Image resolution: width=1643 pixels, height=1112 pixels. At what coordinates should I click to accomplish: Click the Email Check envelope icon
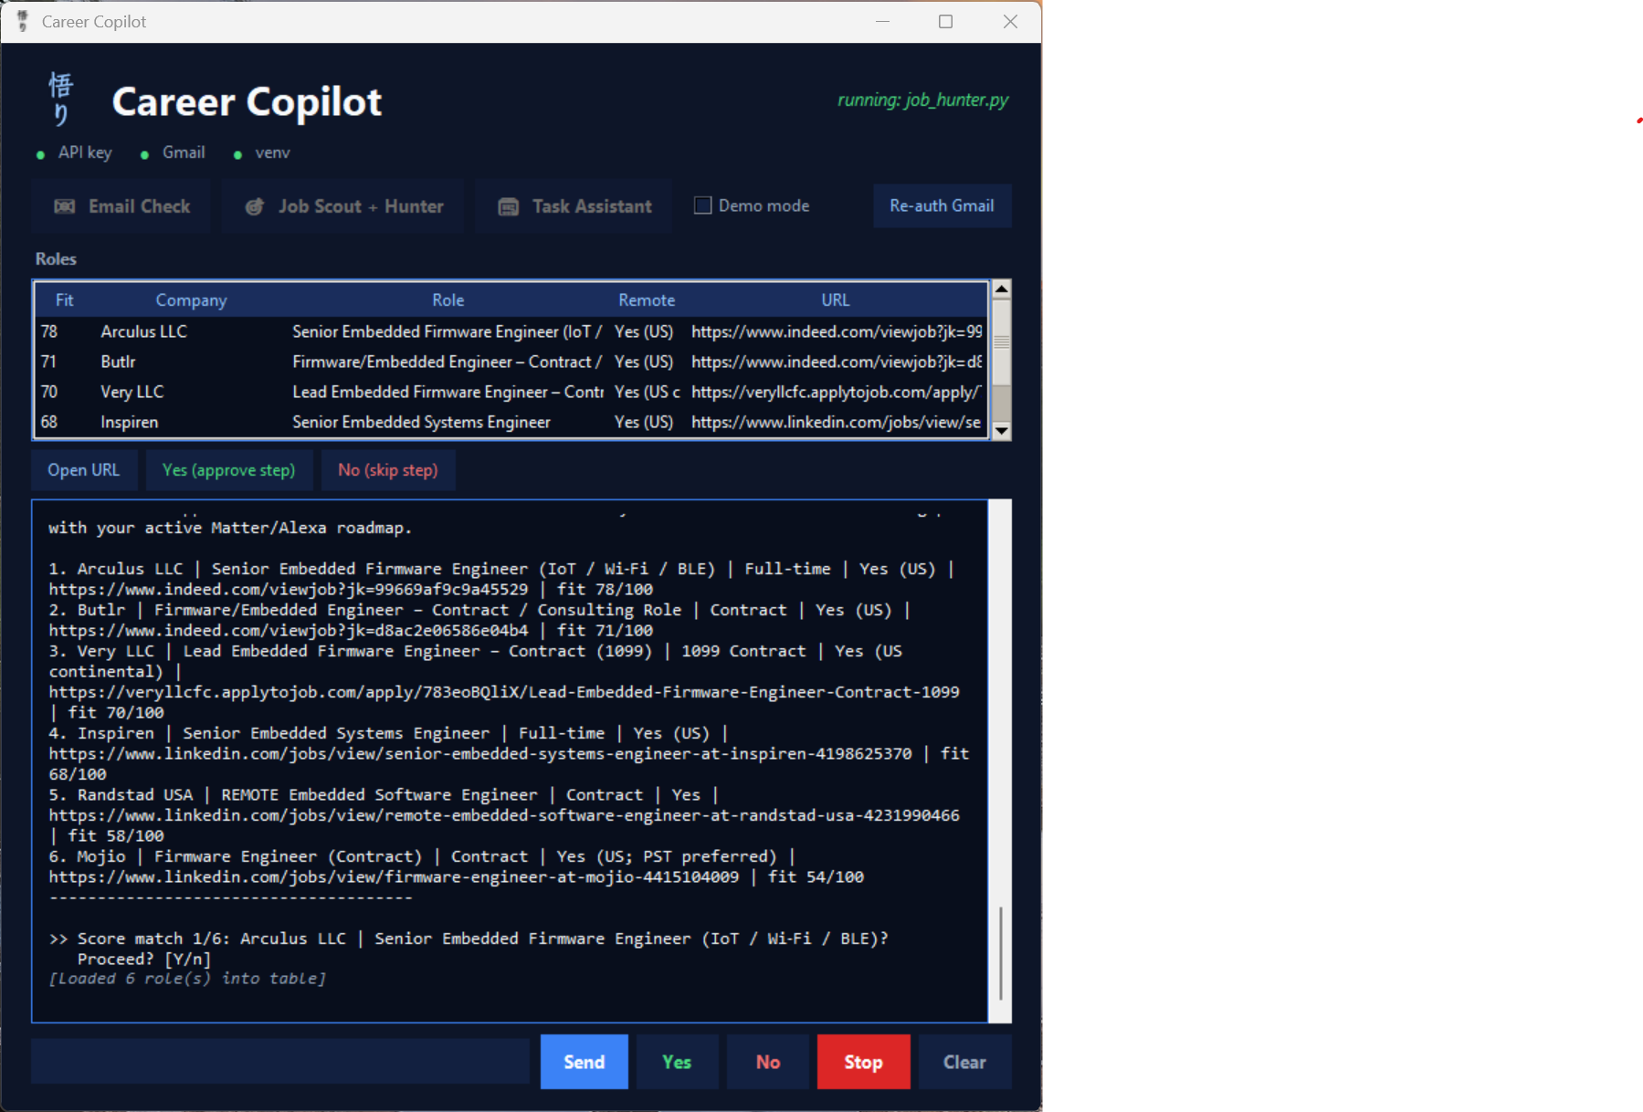65,206
